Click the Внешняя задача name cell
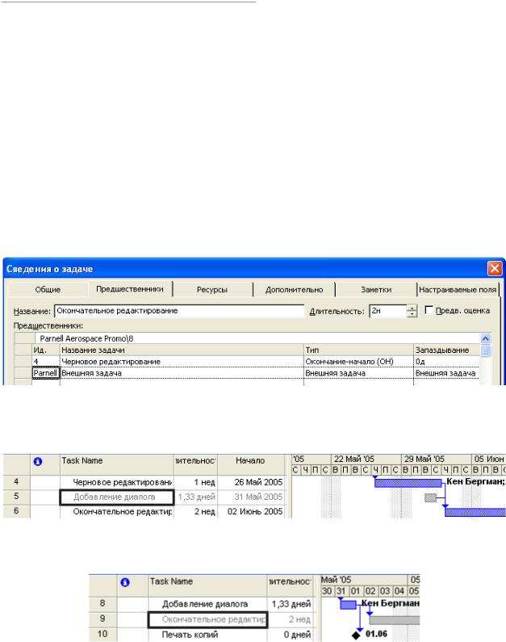The image size is (506, 642). 182,373
